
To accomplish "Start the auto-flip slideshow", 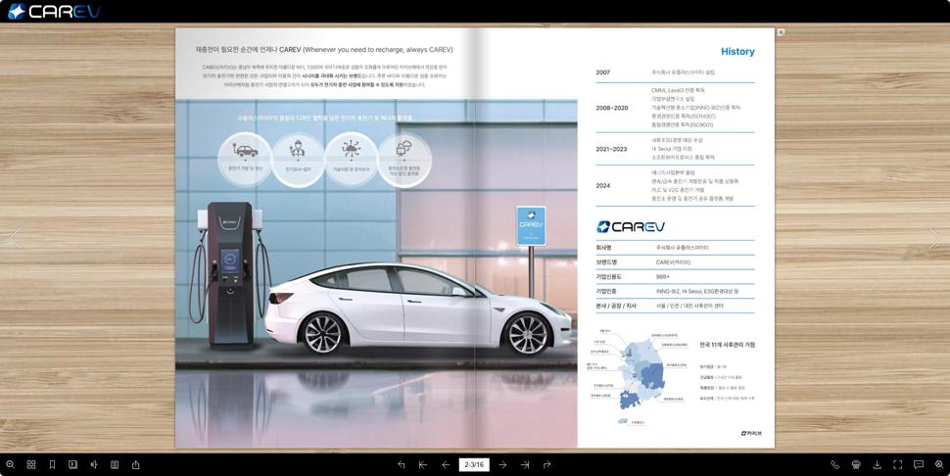I will click(72, 465).
